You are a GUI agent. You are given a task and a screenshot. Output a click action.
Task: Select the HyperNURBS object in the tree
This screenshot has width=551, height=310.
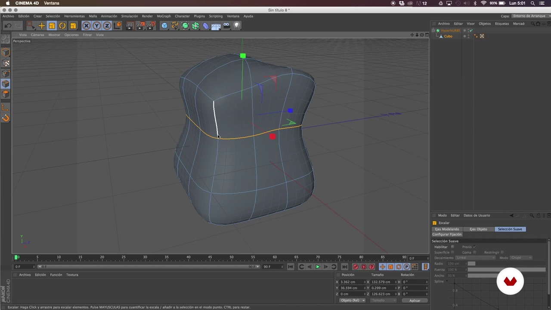pyautogui.click(x=450, y=31)
